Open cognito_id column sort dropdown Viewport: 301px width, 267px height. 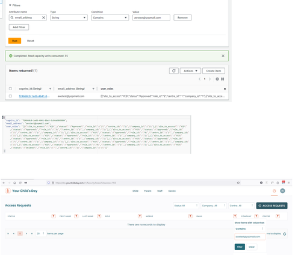point(50,88)
